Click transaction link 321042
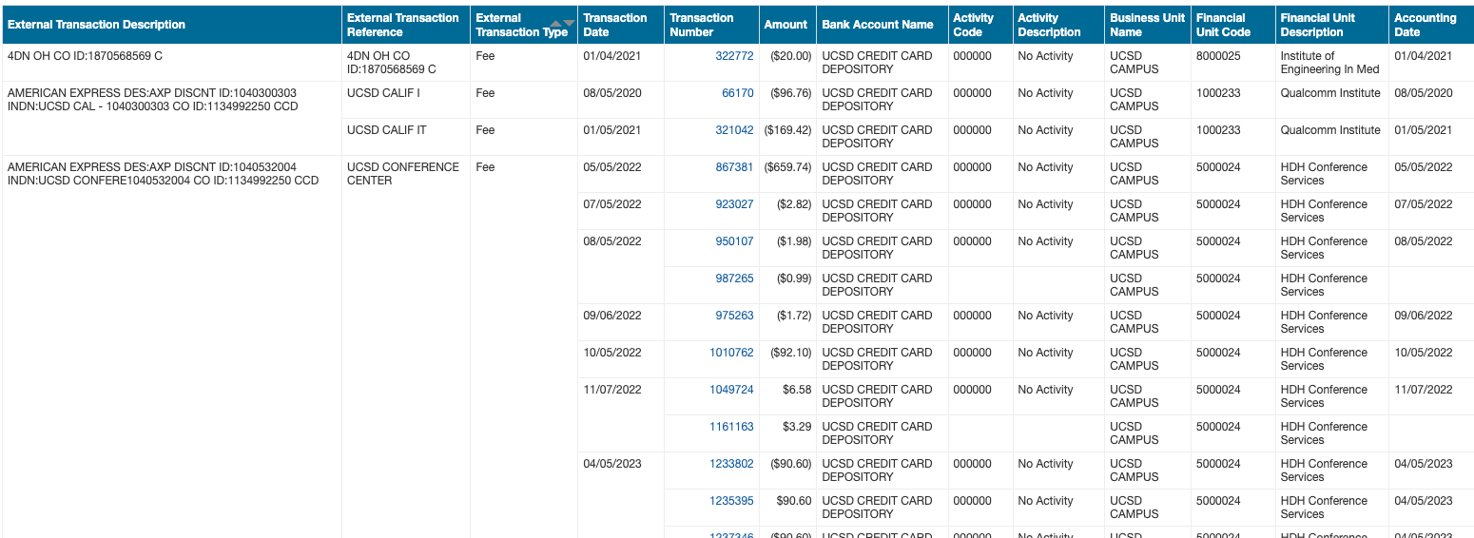1474x538 pixels. (x=734, y=130)
